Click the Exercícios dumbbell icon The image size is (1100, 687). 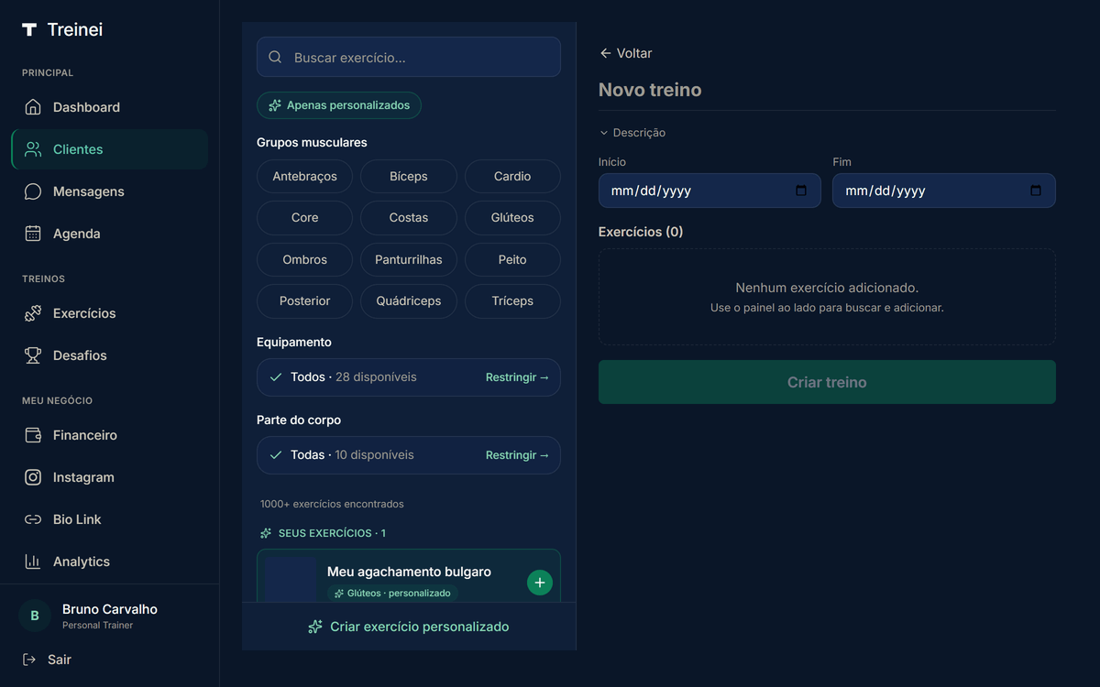click(33, 313)
